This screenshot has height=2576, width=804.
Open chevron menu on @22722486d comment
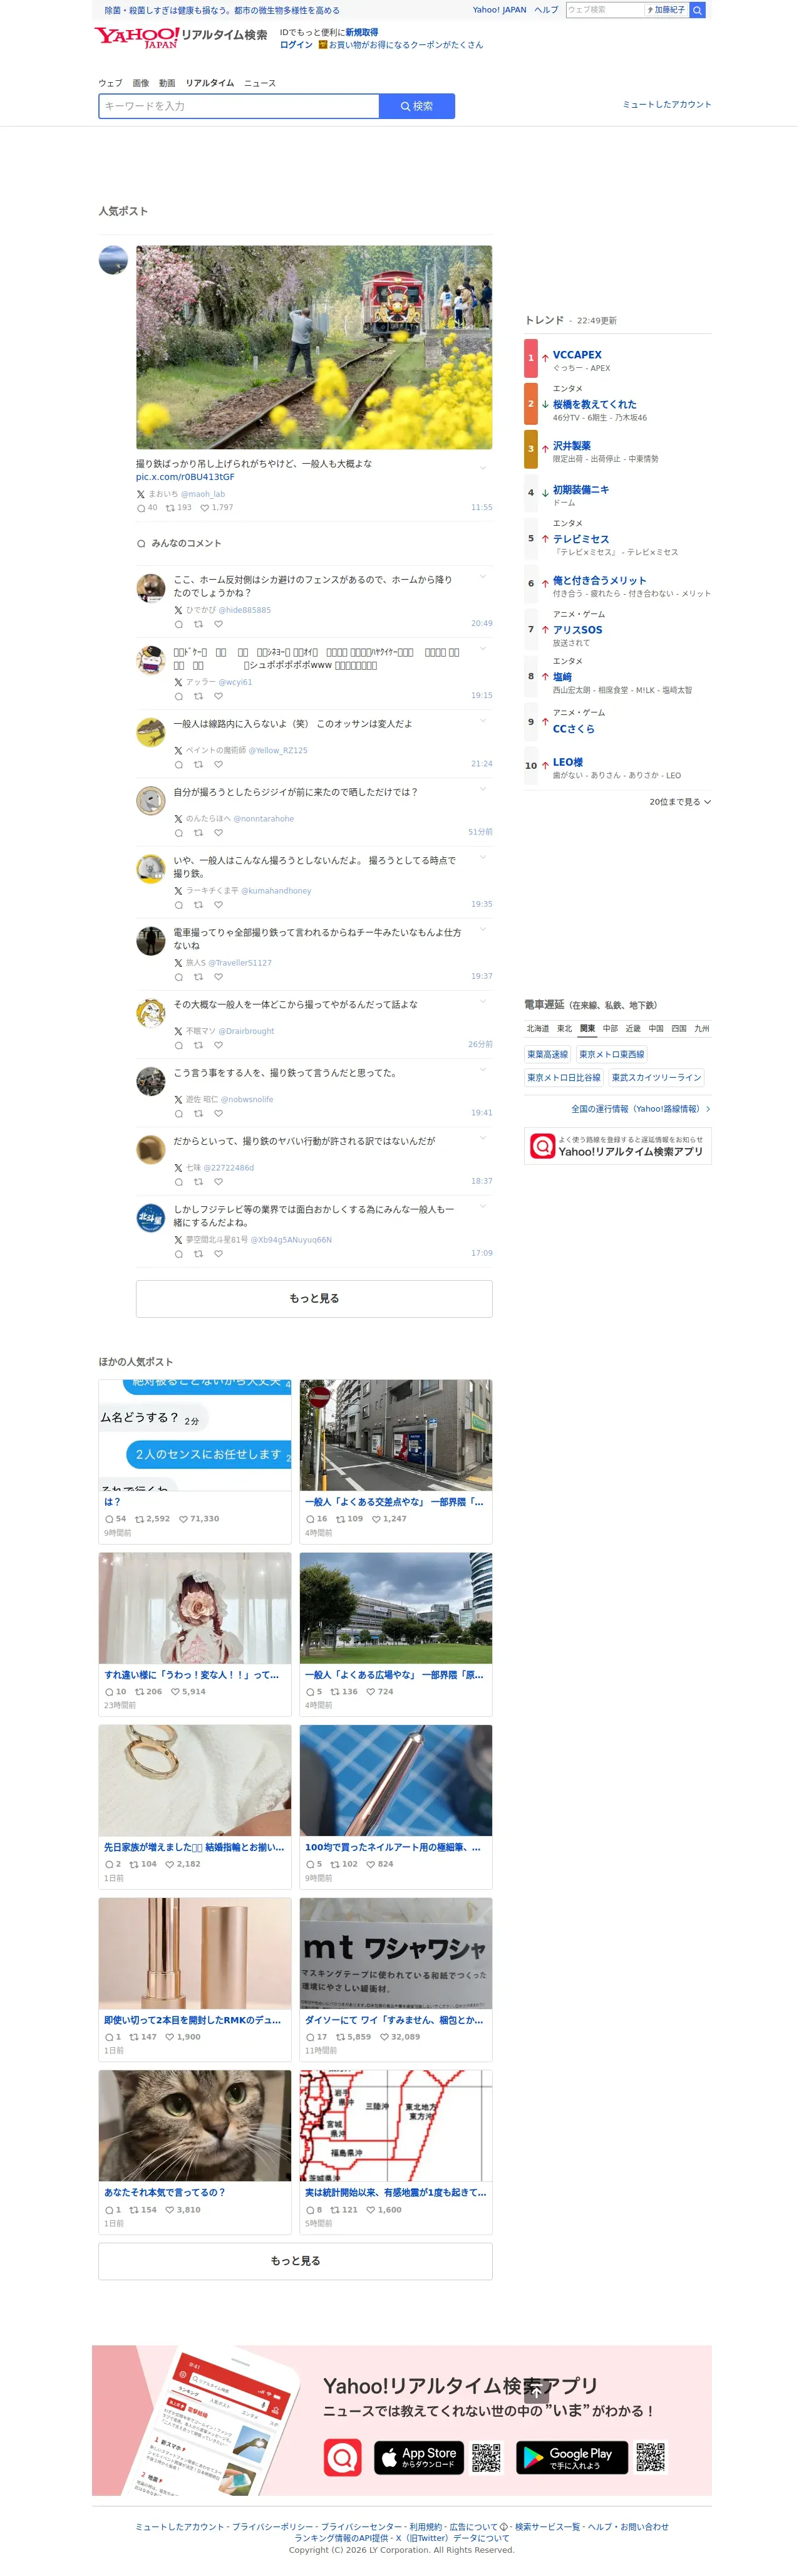click(x=483, y=1138)
